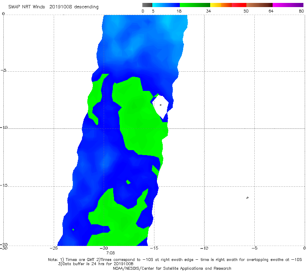Click the small island marker near -5 longitude

(x=247, y=198)
